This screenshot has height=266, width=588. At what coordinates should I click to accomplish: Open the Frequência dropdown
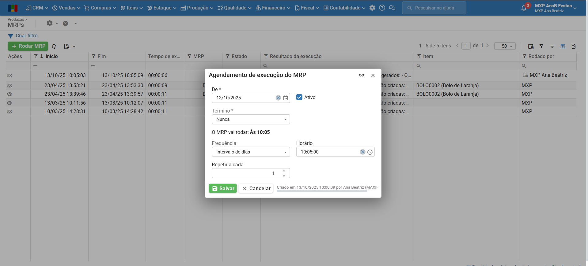point(251,152)
